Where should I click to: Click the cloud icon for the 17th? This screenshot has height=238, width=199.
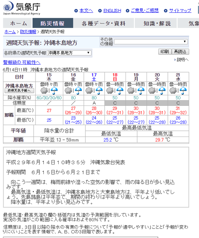click(x=89, y=91)
